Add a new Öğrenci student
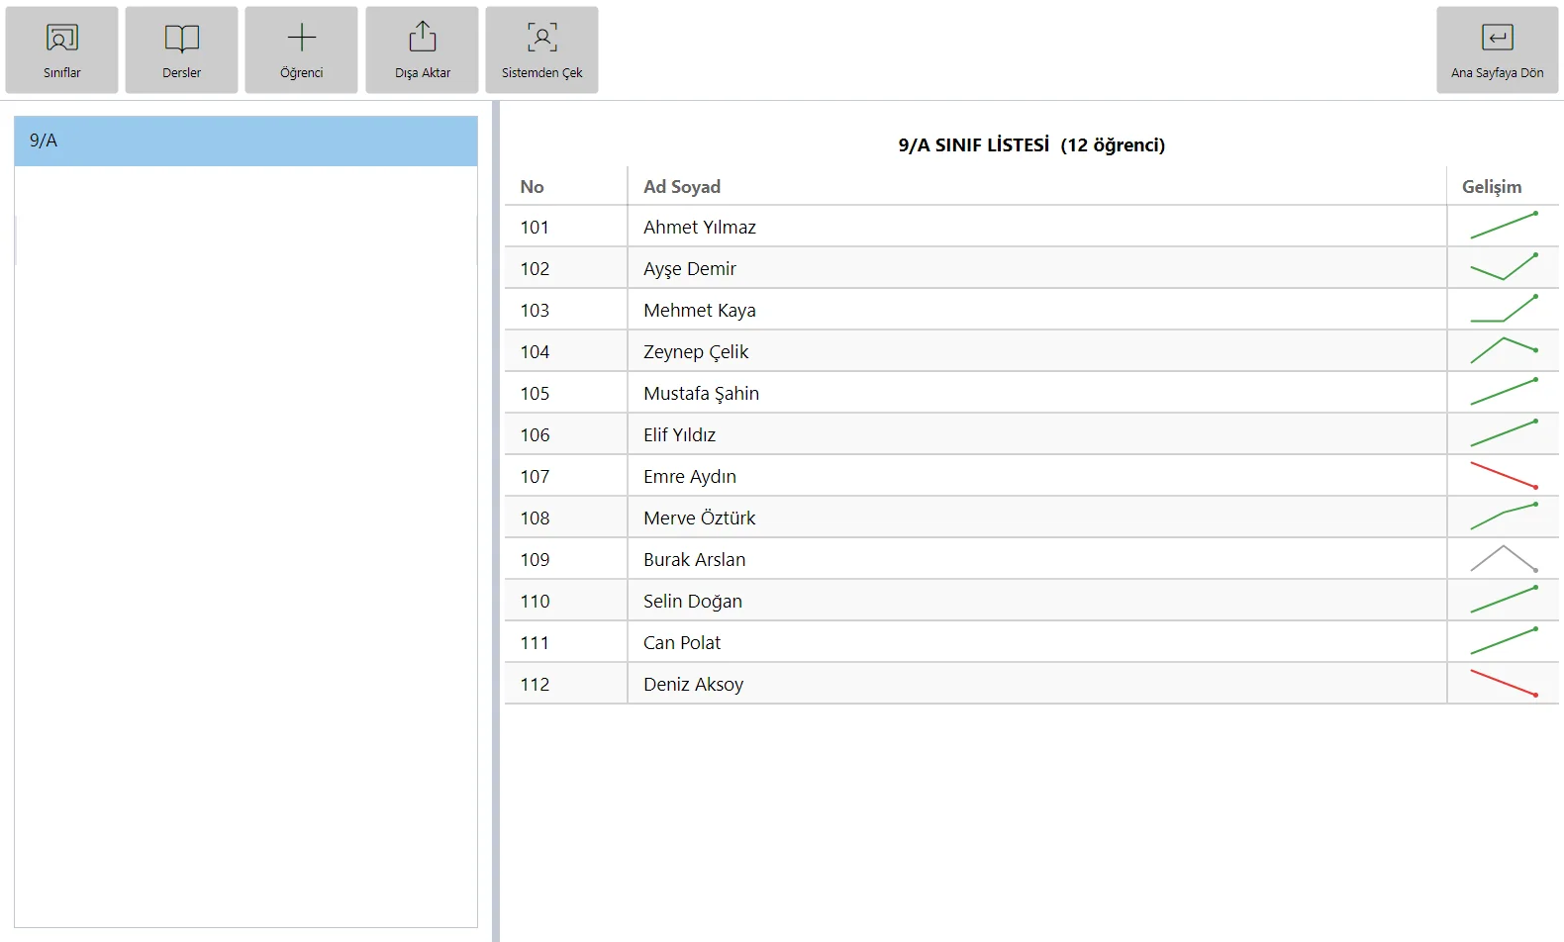The image size is (1564, 942). (301, 50)
